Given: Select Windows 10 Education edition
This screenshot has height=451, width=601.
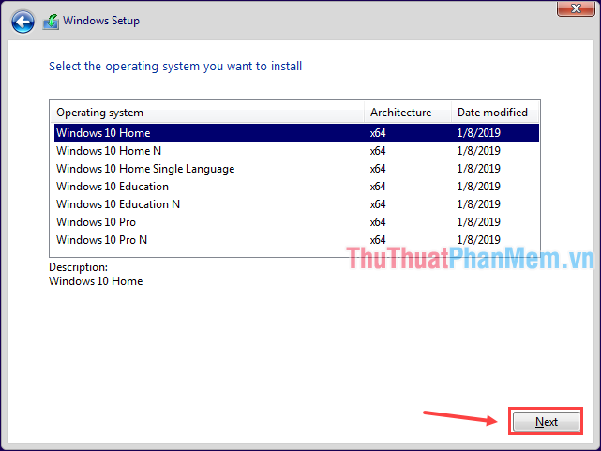Looking at the screenshot, I should tap(296, 187).
